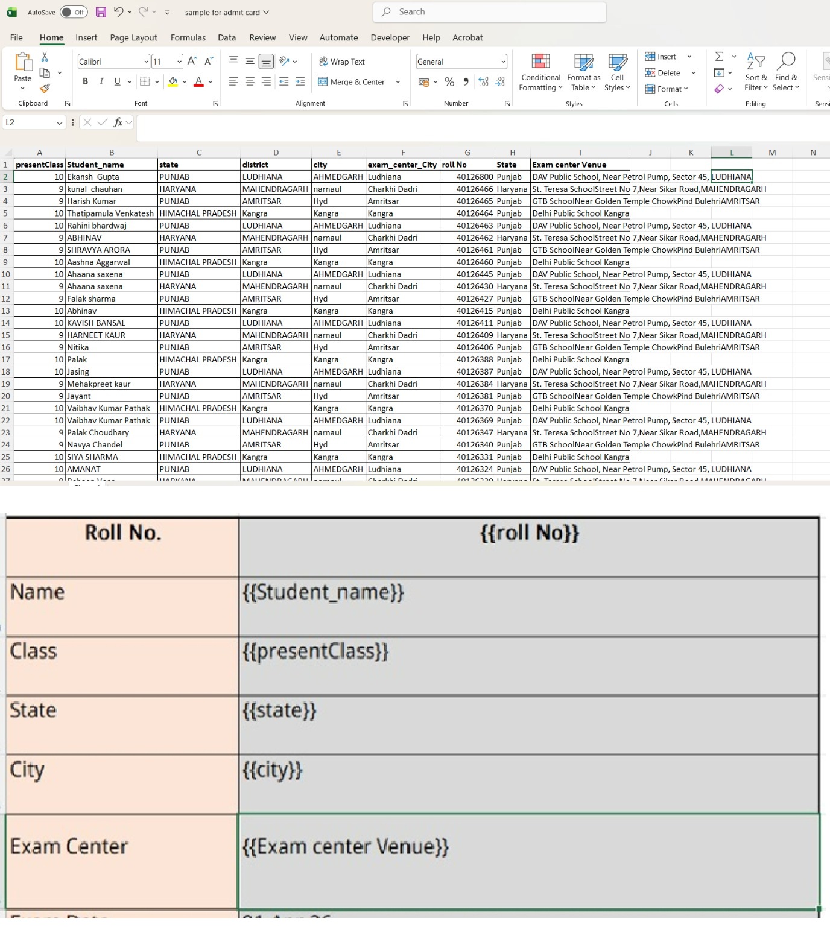Apply yellow Fill Color
Viewport: 830px width, 939px height.
(173, 81)
